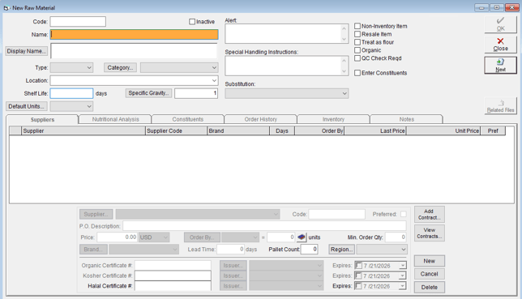Expand the Brand dropdown

tap(143, 249)
